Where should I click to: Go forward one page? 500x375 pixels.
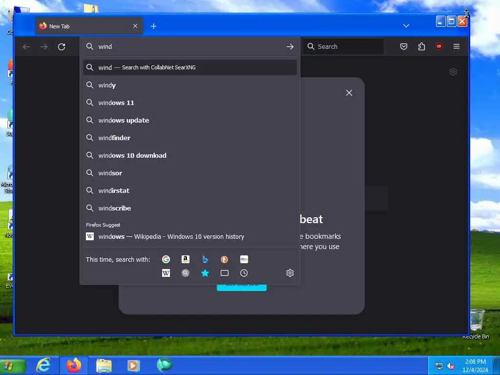coord(44,47)
